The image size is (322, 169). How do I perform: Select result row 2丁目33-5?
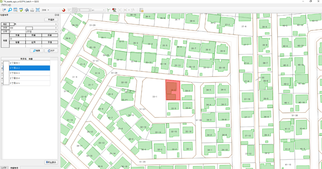pyautogui.click(x=29, y=83)
